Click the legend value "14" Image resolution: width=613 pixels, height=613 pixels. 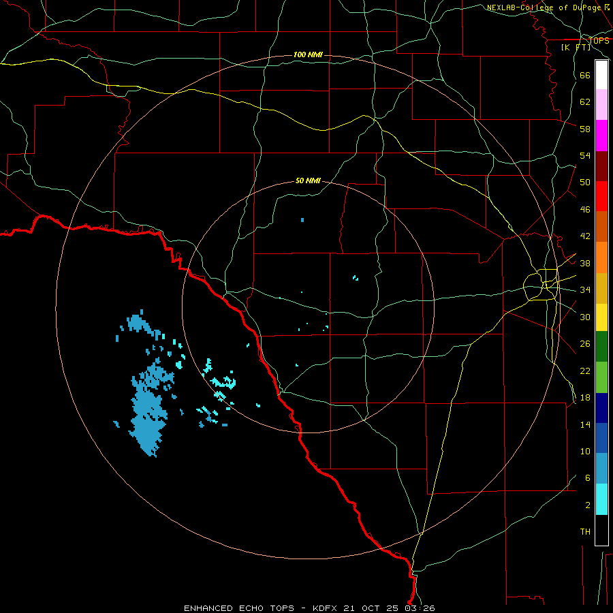point(585,424)
